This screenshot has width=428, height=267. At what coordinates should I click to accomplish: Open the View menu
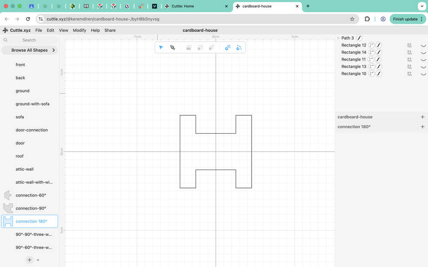[x=64, y=30]
